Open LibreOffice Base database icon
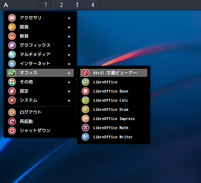The height and width of the screenshot is (183, 201). coord(86,91)
